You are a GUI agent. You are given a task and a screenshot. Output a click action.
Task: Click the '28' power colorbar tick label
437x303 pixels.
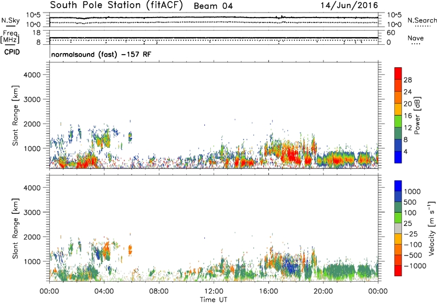click(408, 80)
